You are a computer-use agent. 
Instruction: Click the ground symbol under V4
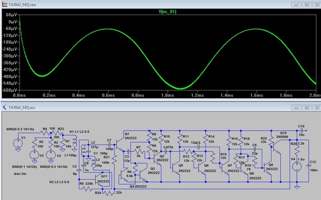pos(297,187)
